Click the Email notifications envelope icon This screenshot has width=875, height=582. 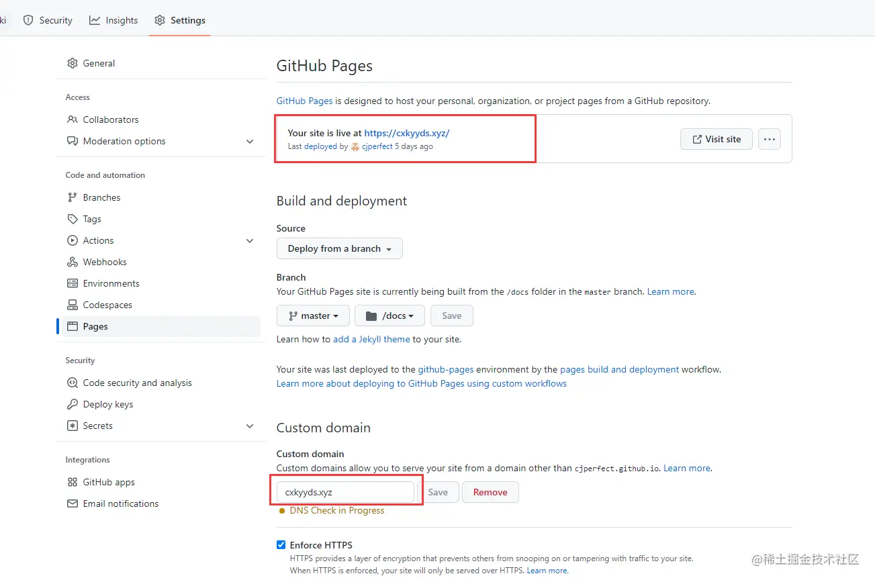72,503
